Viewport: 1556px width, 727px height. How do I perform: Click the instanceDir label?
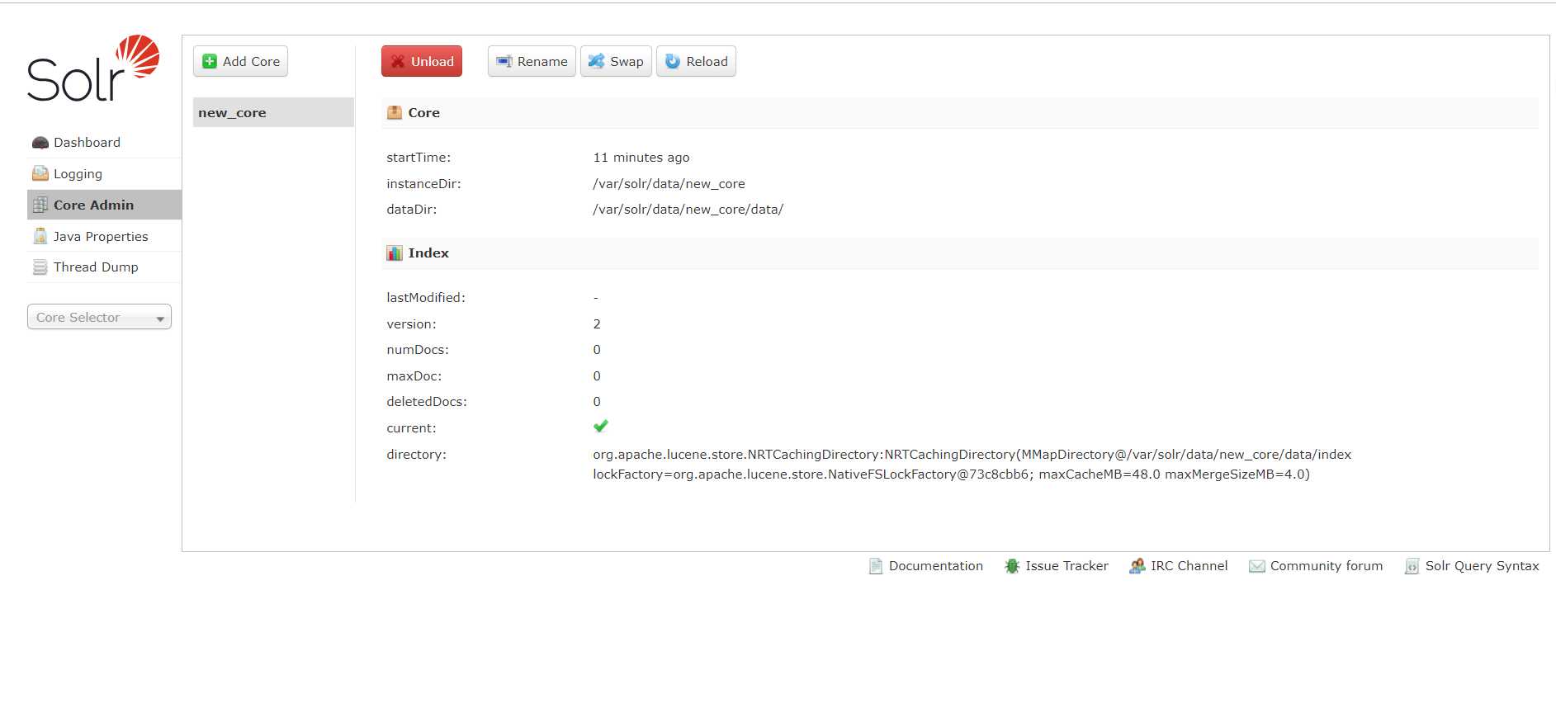[423, 184]
